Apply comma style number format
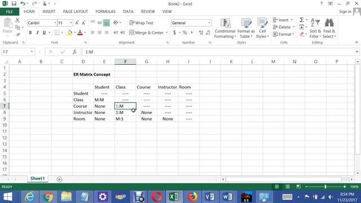The image size is (361, 203). click(192, 33)
